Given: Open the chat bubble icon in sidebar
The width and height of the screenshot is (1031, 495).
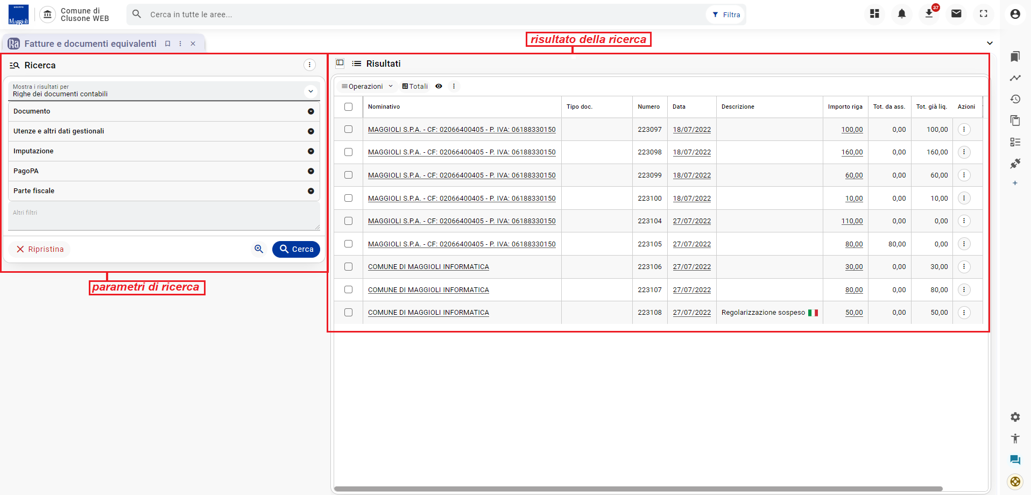Looking at the screenshot, I should [x=1015, y=460].
